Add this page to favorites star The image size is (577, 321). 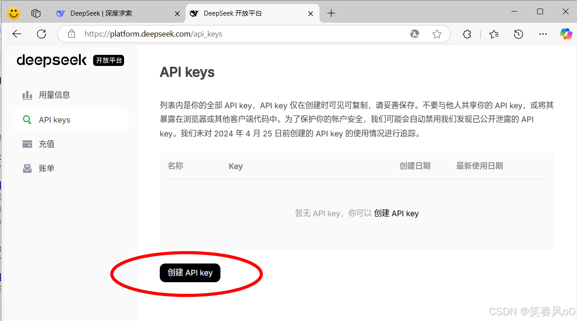437,34
